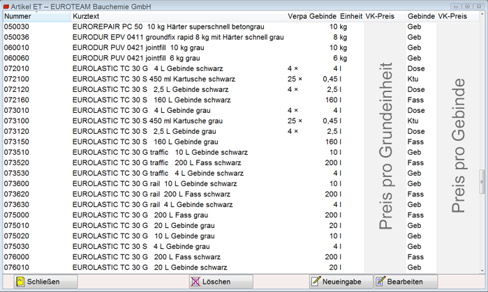Click the Ktu cell in row 072100
This screenshot has height=292, width=488.
(413, 79)
